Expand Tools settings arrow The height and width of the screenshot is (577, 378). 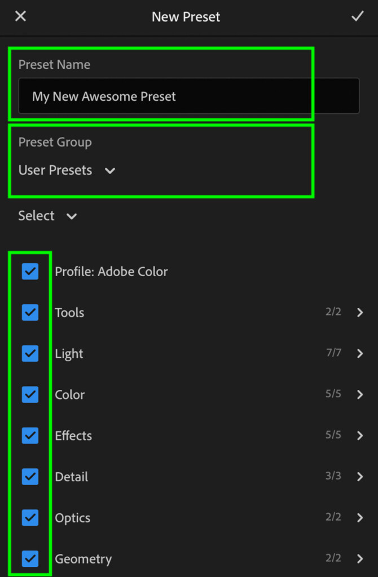pos(360,312)
